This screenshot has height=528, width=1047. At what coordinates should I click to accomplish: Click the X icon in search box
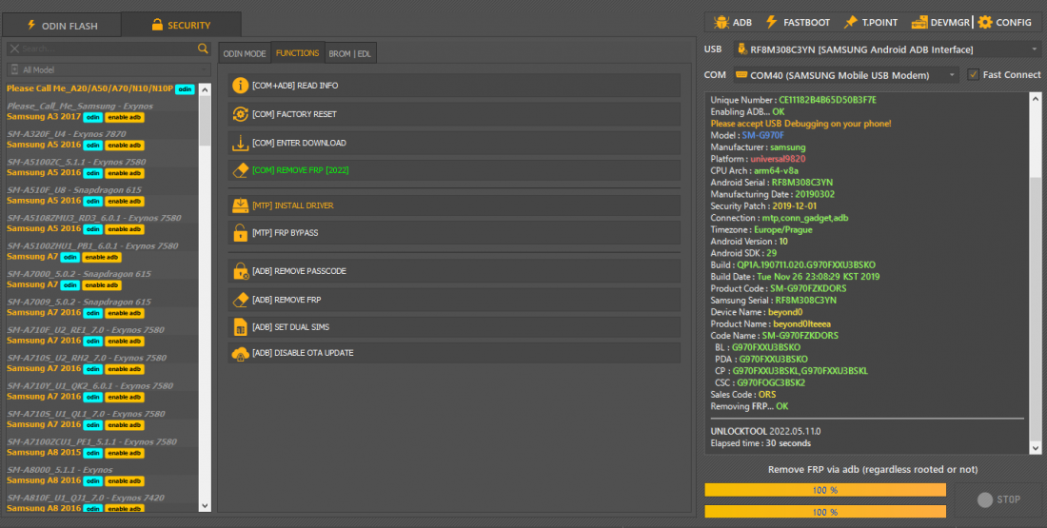click(14, 49)
